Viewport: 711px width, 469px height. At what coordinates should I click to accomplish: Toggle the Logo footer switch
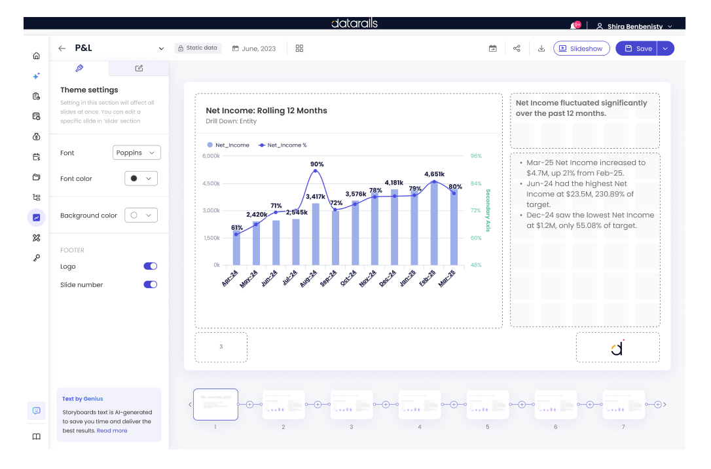[151, 267]
